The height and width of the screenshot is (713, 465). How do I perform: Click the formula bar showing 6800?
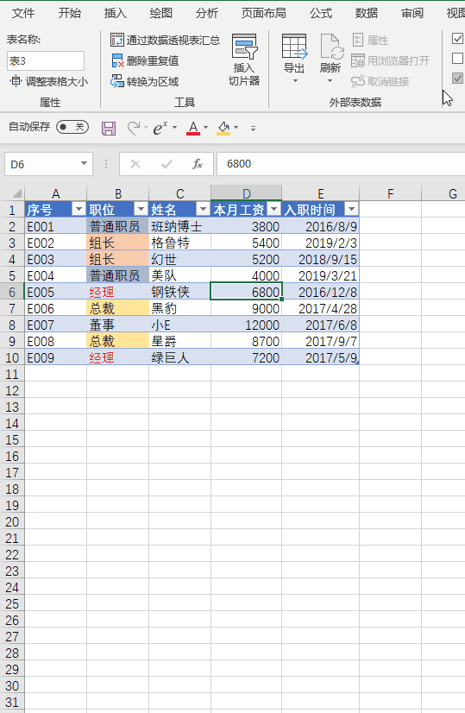tap(341, 164)
